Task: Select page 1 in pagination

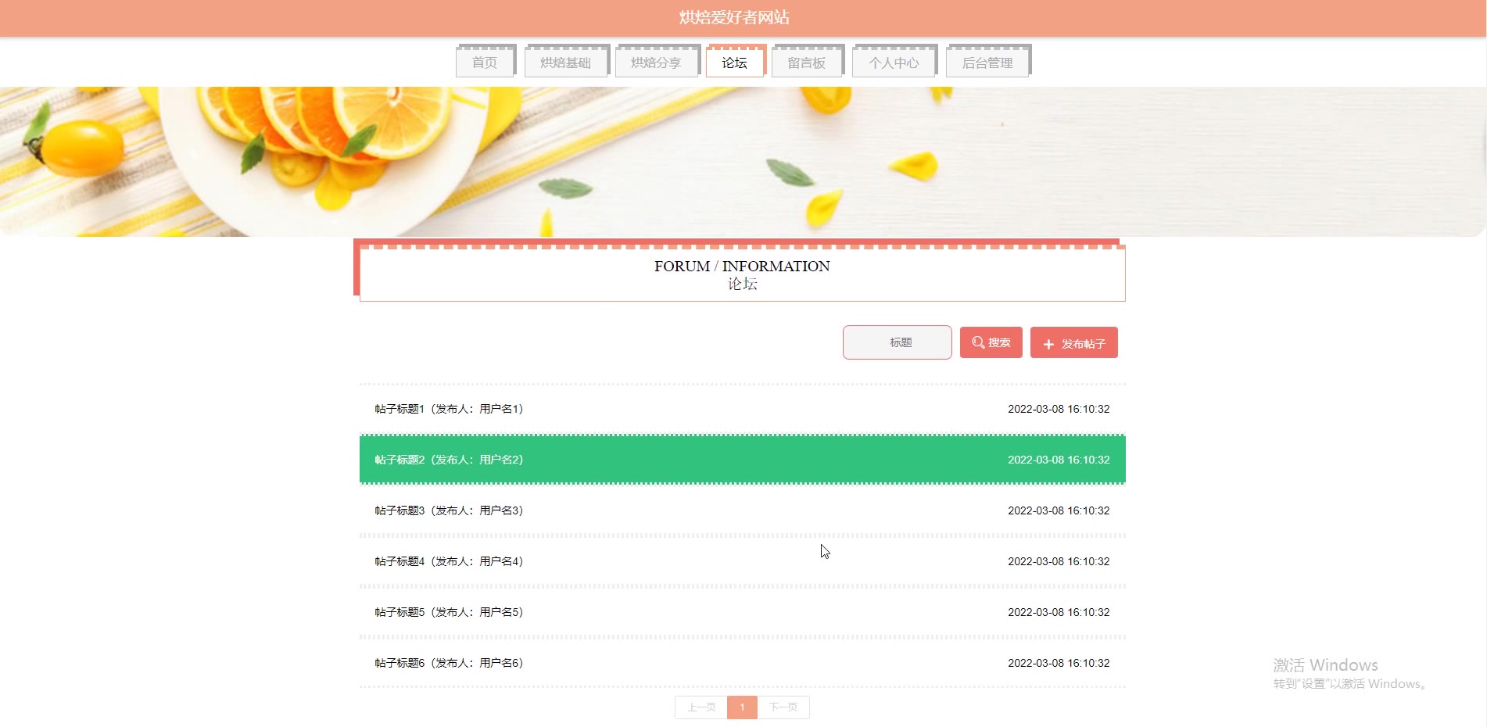Action: pos(742,707)
